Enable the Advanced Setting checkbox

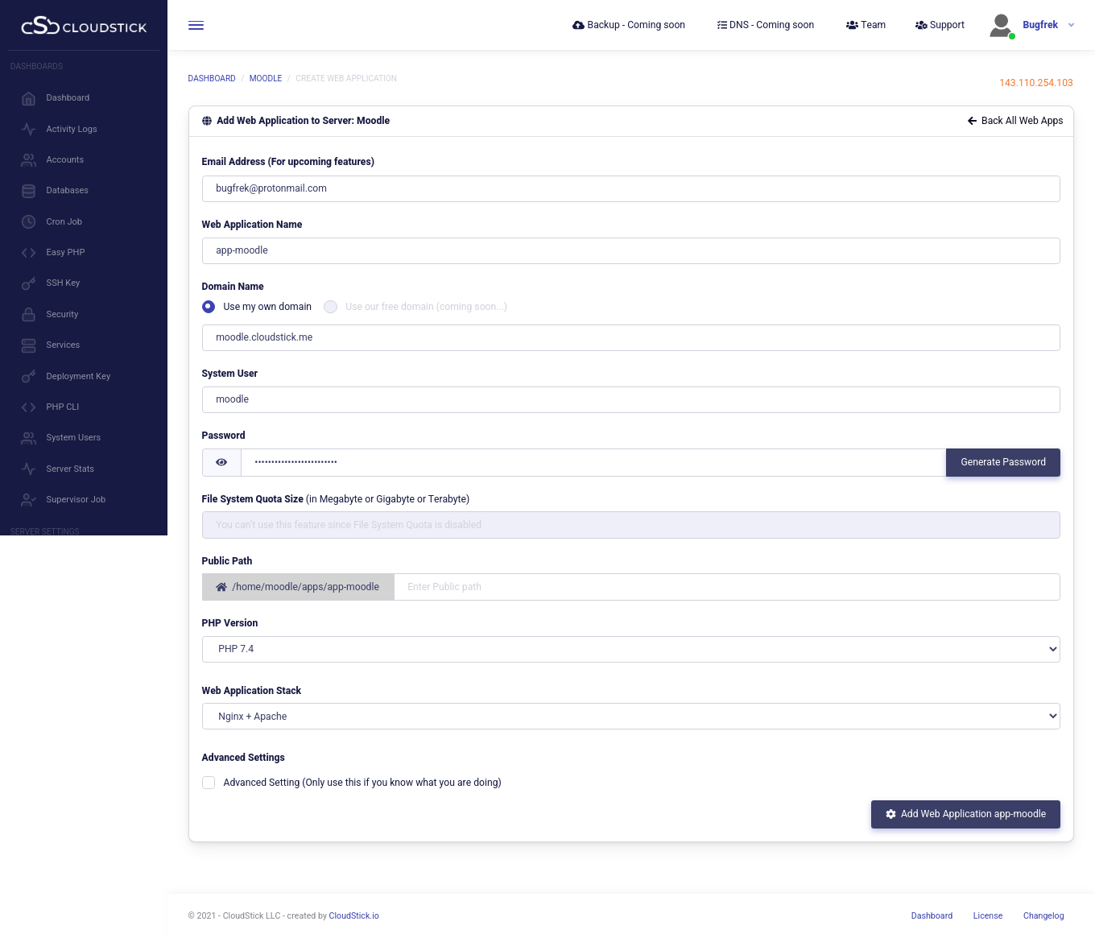click(209, 783)
